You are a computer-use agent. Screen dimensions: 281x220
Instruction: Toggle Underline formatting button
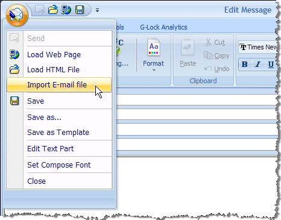tap(271, 64)
